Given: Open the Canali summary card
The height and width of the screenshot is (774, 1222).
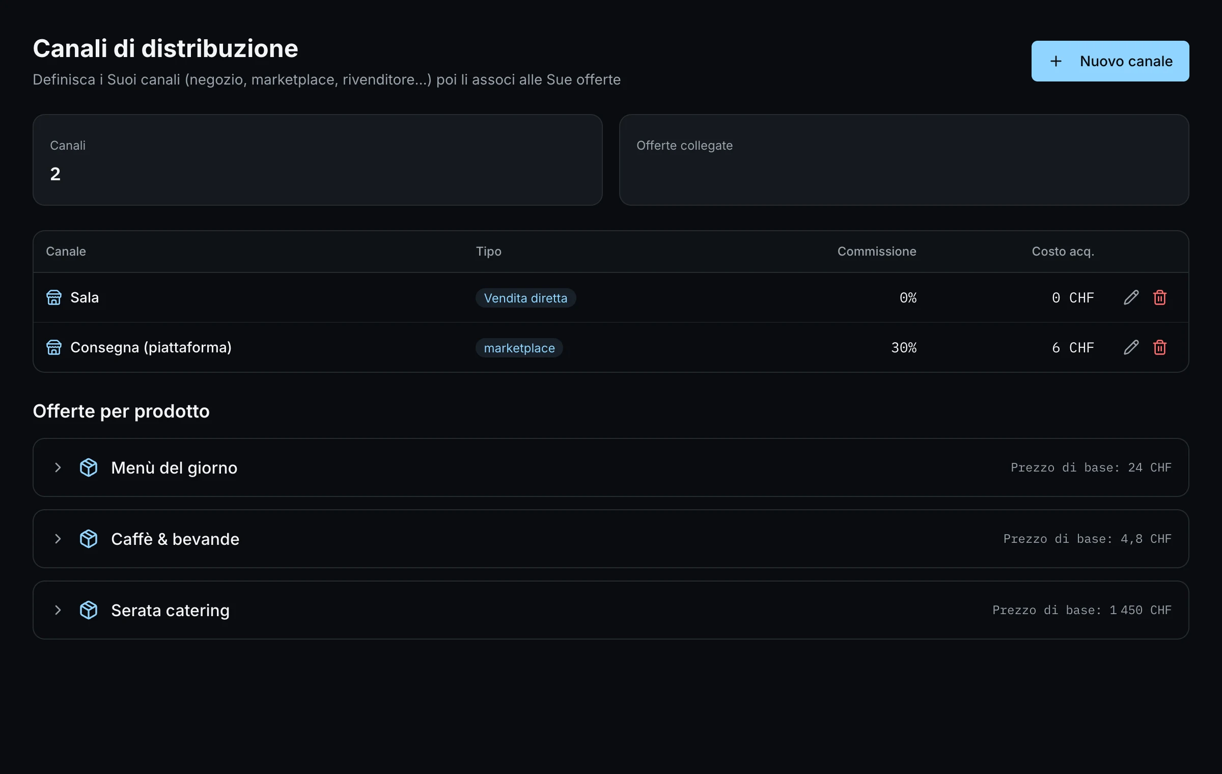Looking at the screenshot, I should click(x=318, y=160).
